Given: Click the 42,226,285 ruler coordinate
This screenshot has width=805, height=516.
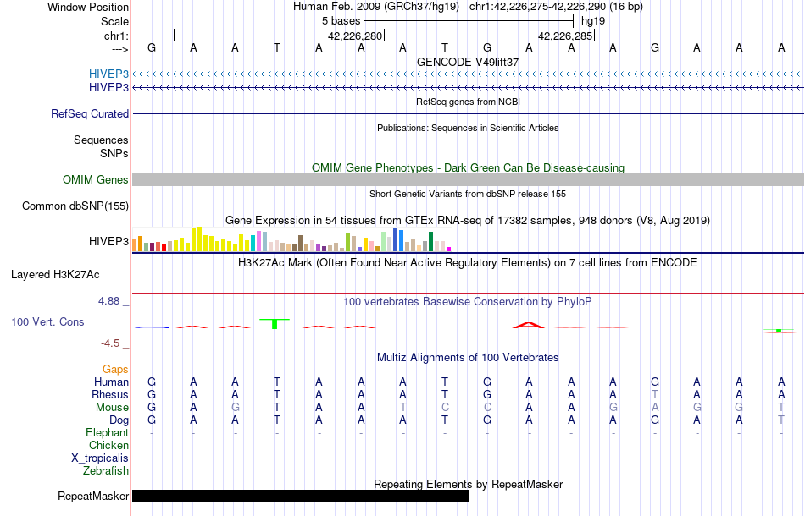Looking at the screenshot, I should [x=565, y=36].
